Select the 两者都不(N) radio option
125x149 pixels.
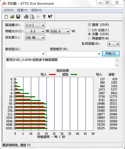tap(89, 38)
